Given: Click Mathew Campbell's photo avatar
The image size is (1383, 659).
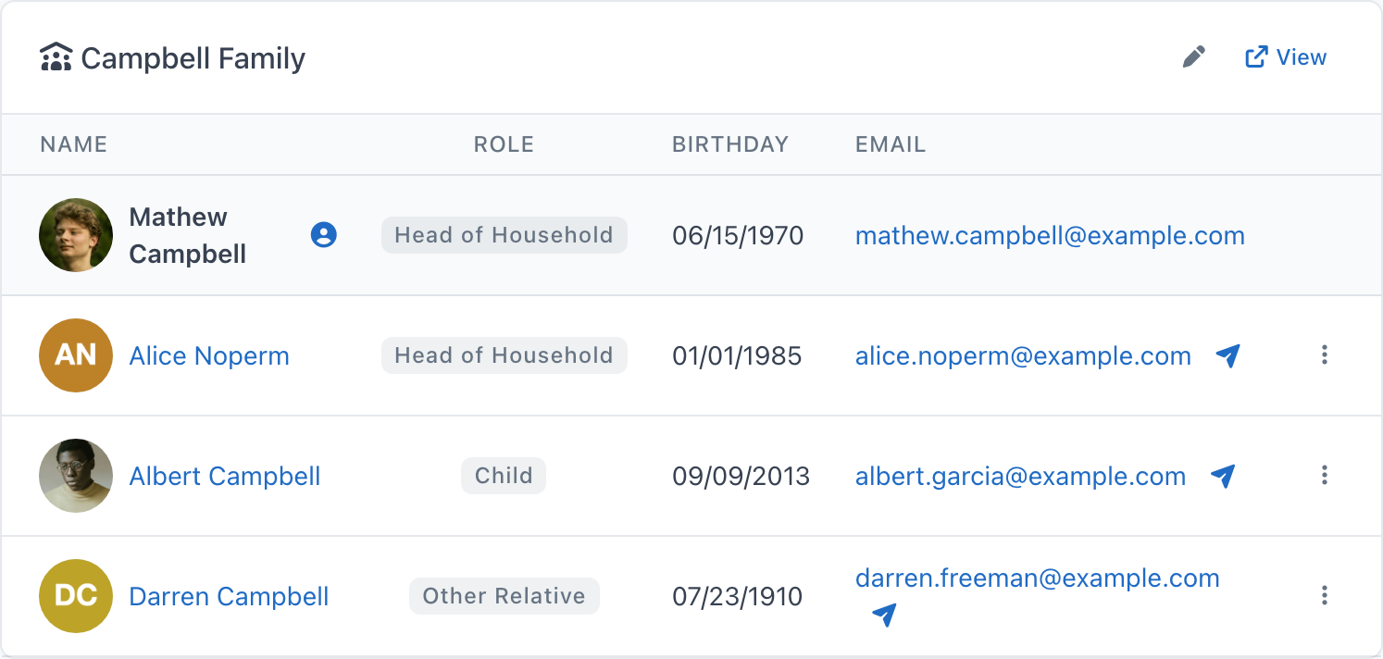Looking at the screenshot, I should 76,235.
